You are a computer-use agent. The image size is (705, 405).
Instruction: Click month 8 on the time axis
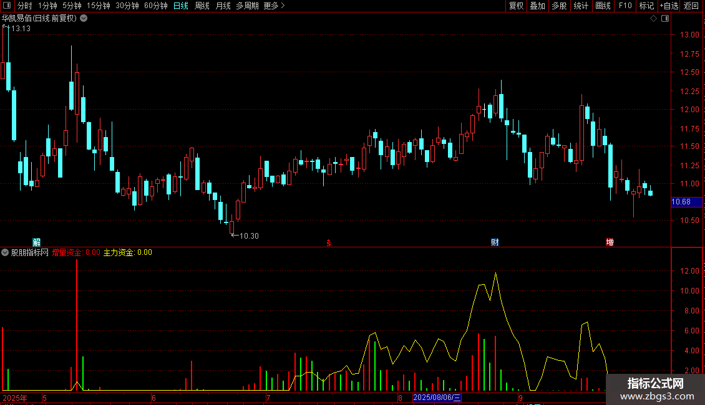400,398
